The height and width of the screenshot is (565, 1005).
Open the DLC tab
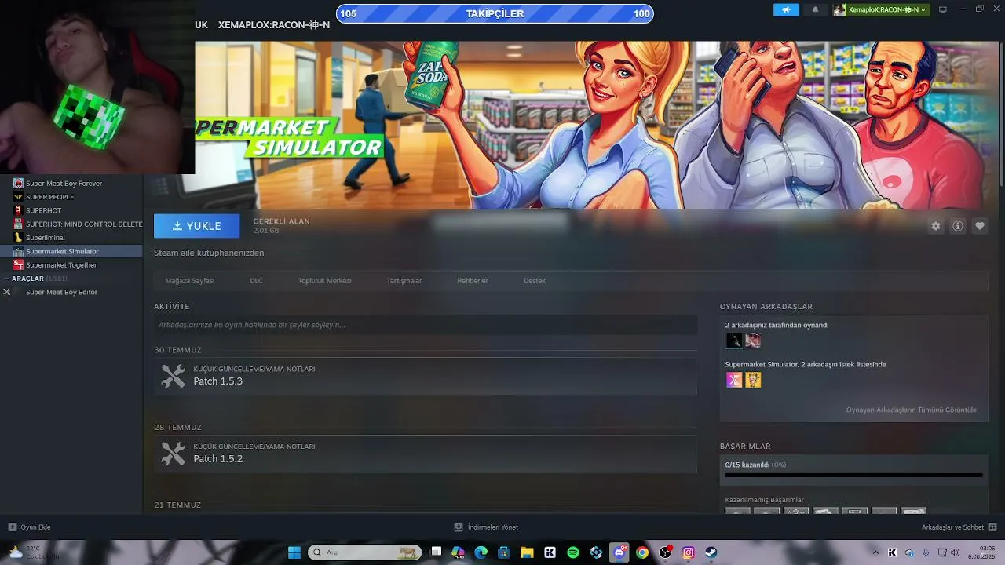256,281
